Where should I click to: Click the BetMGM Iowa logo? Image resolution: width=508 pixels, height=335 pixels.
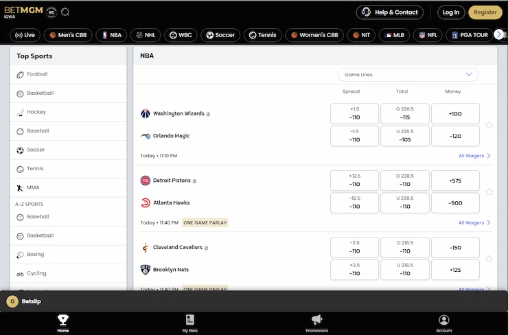point(23,12)
